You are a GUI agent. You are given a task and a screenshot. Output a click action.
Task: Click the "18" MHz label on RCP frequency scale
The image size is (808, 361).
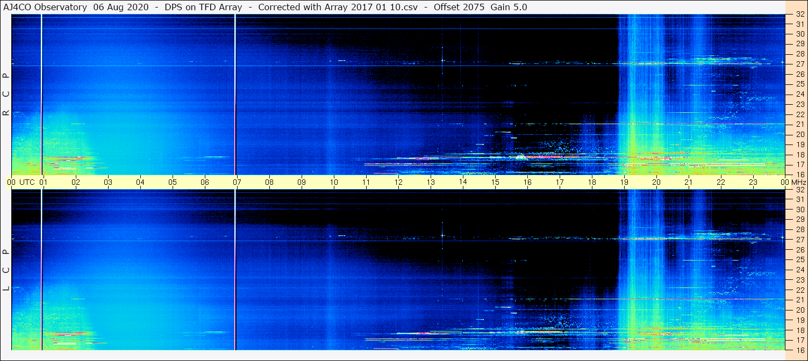(799, 155)
